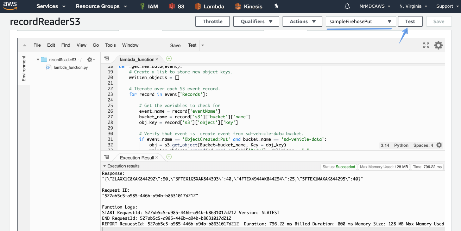Open the Kinesis shortcut in the top bar
Screen dimensions: 461x231
pos(248,6)
